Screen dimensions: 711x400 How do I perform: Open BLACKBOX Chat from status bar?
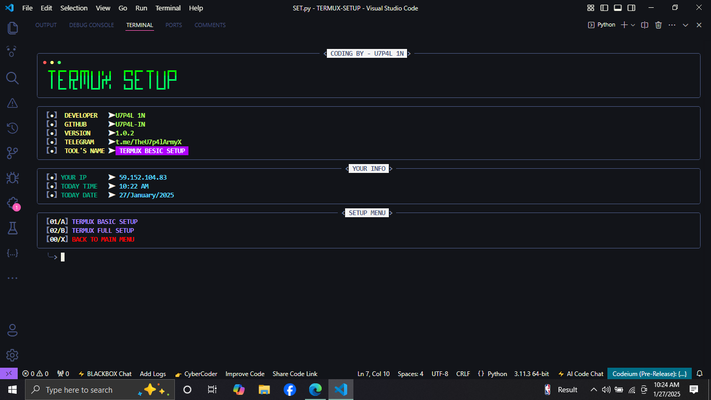coord(105,373)
